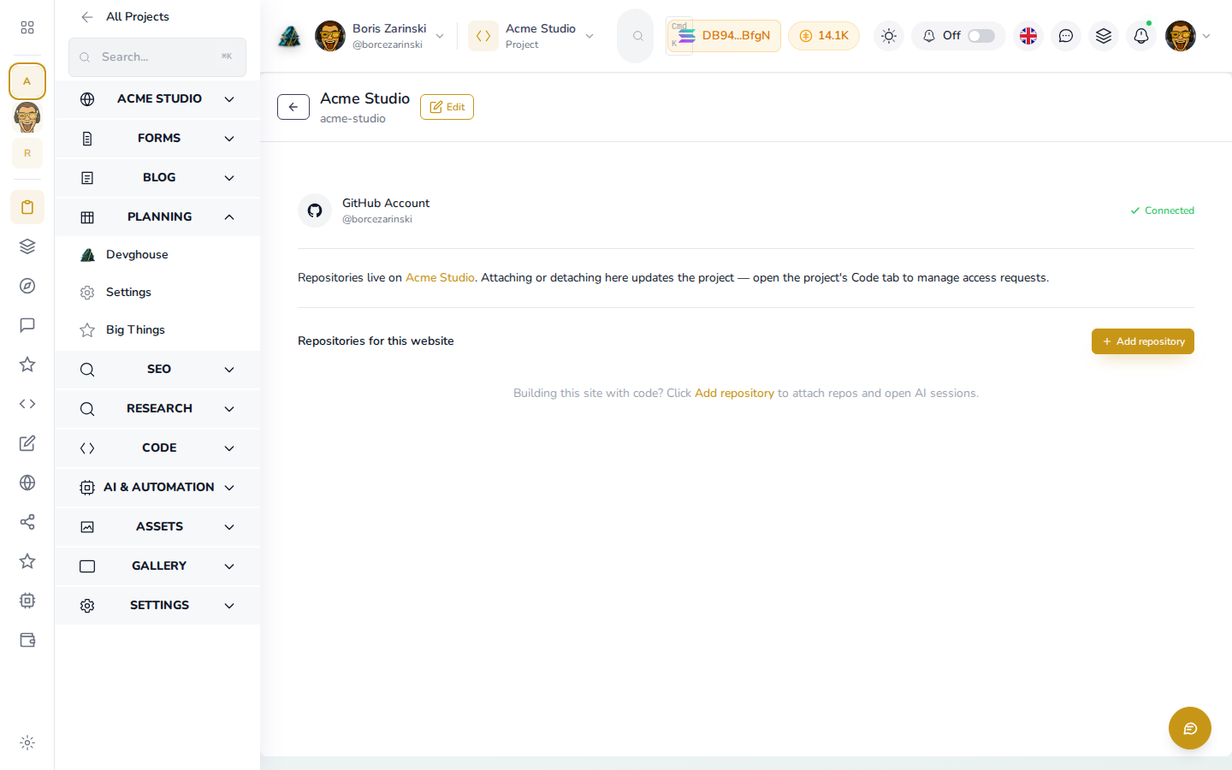
Task: Open the second star icon in left rail
Action: 27,561
